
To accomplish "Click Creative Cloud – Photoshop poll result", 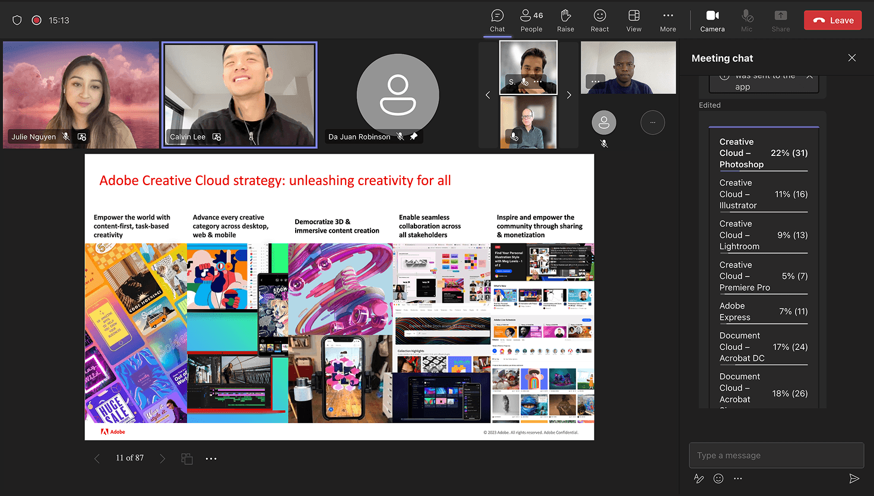I will click(764, 153).
